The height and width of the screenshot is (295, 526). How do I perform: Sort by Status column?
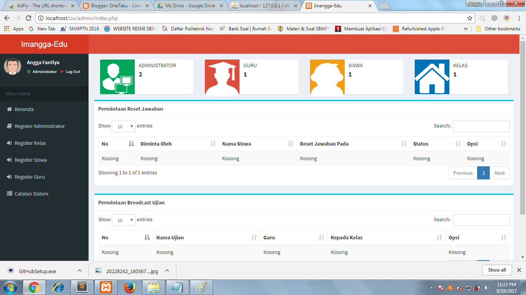[x=437, y=144]
